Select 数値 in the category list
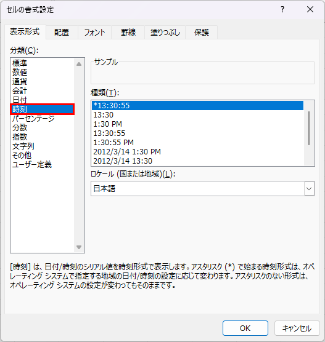The height and width of the screenshot is (342, 325). click(43, 72)
